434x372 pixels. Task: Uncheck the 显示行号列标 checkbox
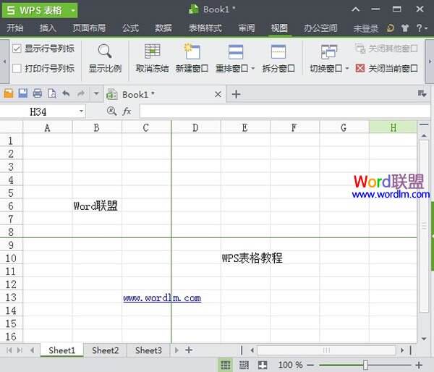(x=17, y=48)
